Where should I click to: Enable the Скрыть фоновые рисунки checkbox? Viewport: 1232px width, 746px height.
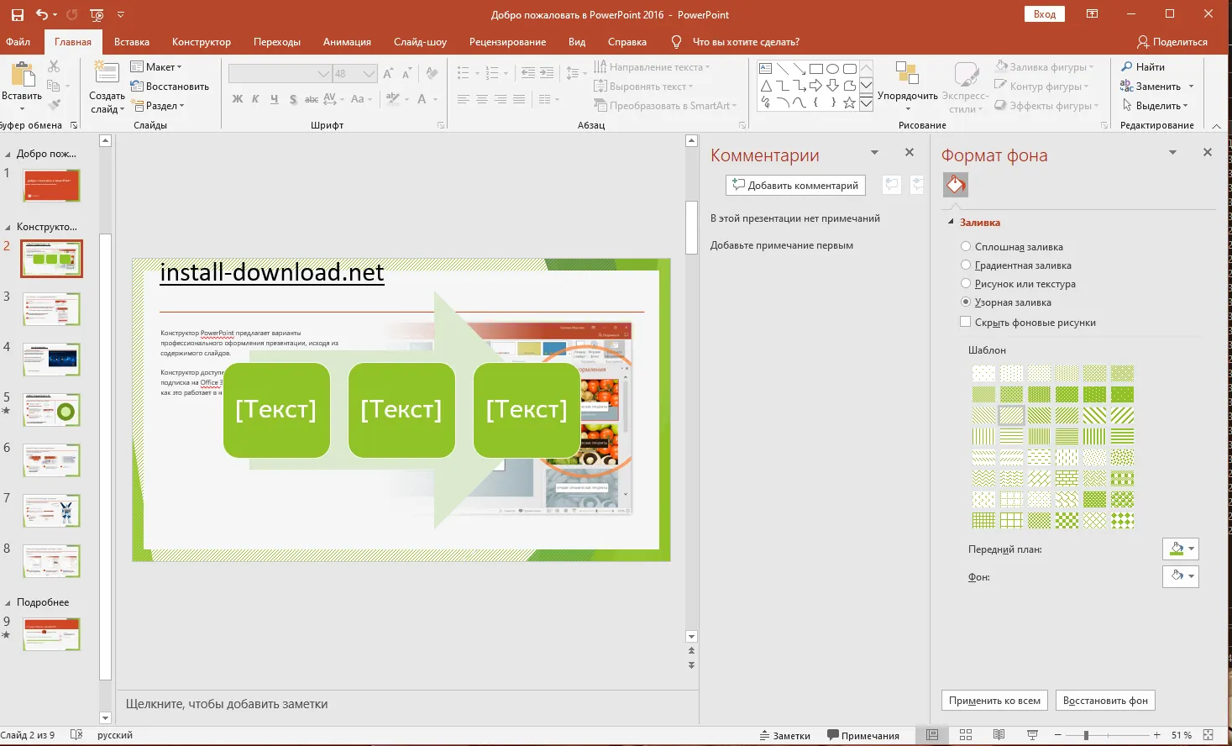tap(966, 322)
